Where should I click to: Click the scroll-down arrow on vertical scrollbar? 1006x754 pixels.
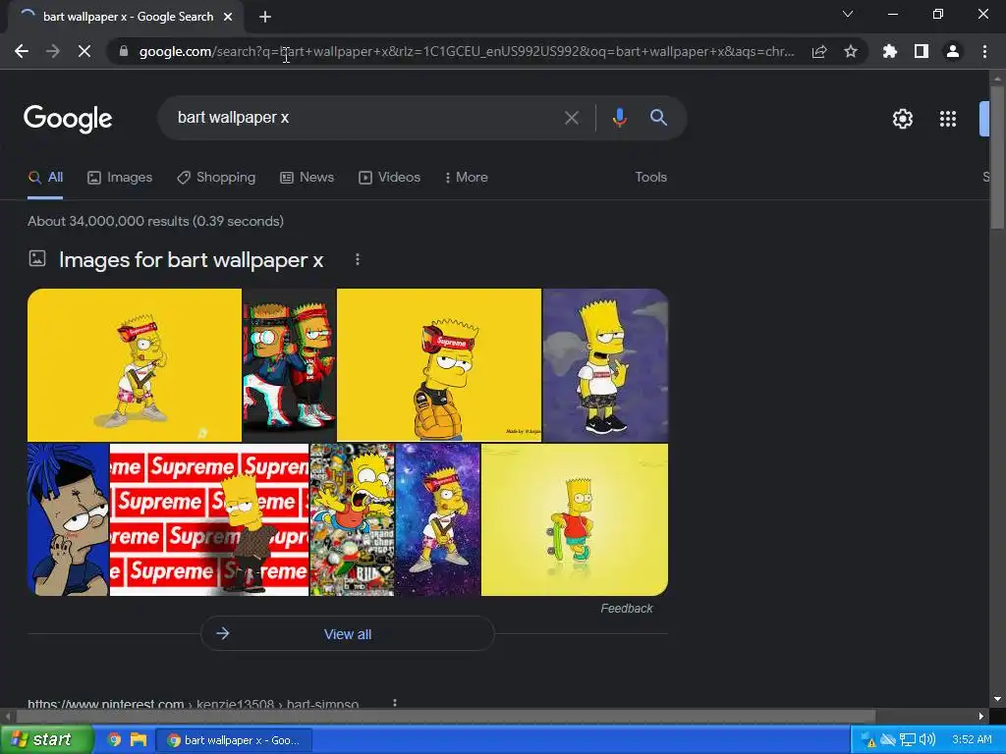pyautogui.click(x=997, y=699)
